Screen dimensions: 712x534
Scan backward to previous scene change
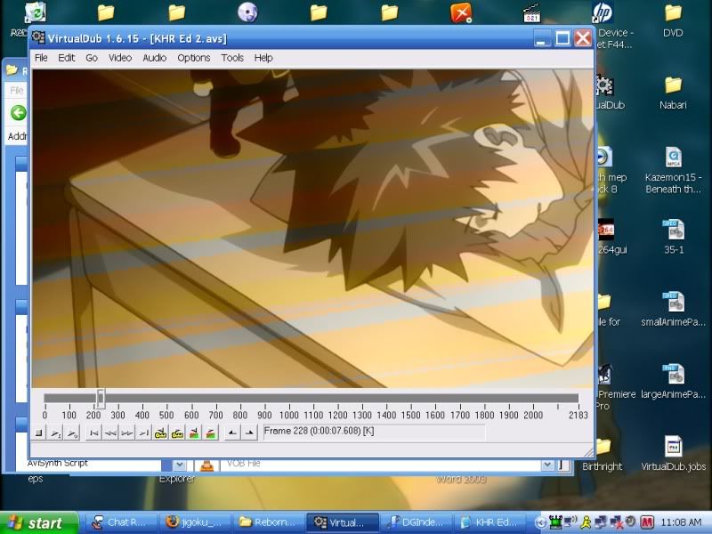pos(194,433)
